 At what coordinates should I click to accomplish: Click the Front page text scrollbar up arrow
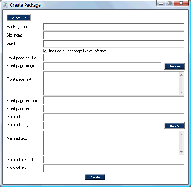(x=181, y=75)
